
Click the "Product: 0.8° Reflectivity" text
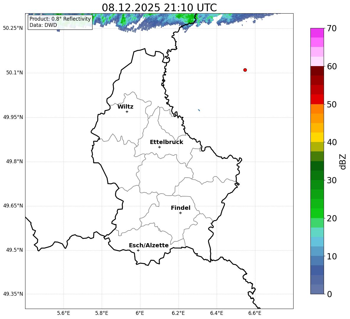coord(60,19)
